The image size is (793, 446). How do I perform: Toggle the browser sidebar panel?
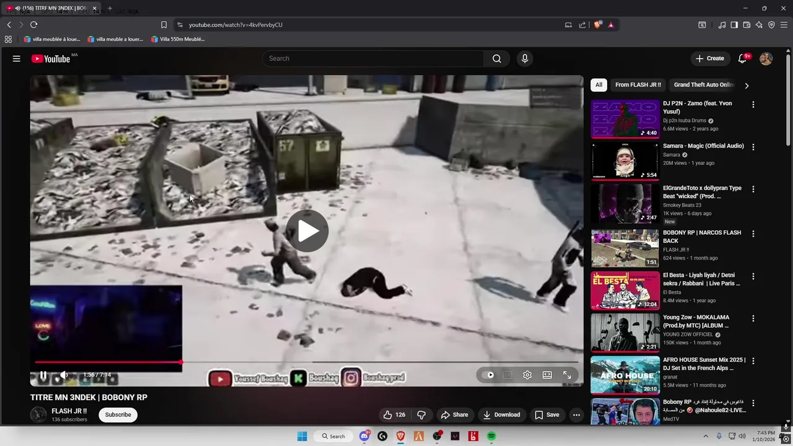pyautogui.click(x=734, y=25)
